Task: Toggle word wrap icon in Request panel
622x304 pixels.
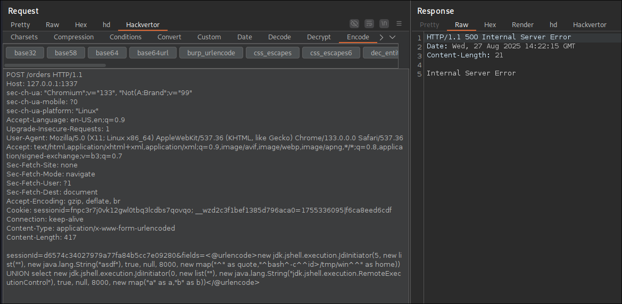Action: [x=369, y=24]
